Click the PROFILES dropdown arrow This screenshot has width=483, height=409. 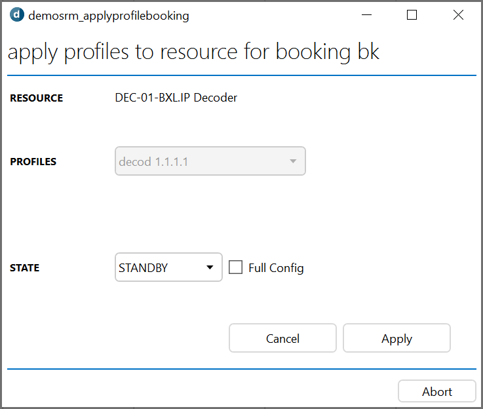(x=293, y=161)
